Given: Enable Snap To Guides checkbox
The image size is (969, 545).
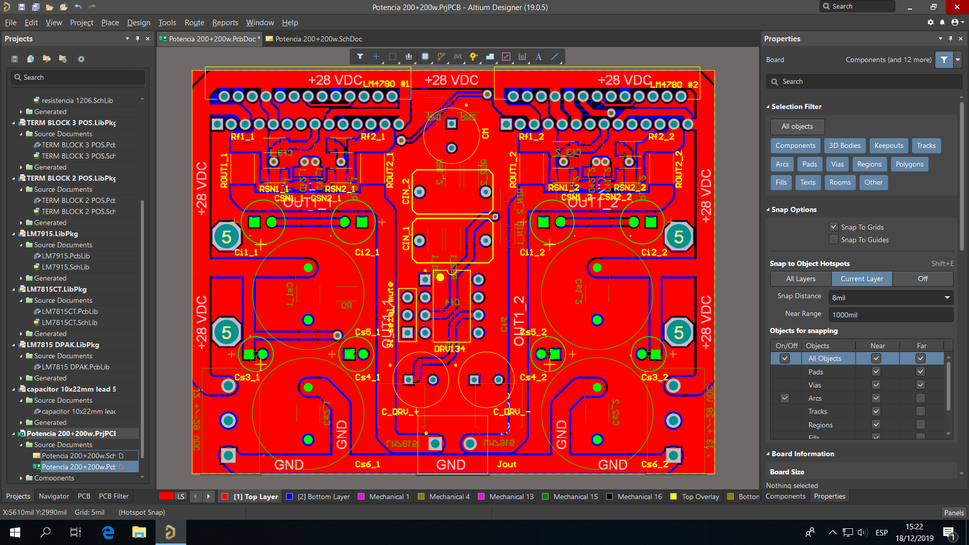Looking at the screenshot, I should coord(834,239).
